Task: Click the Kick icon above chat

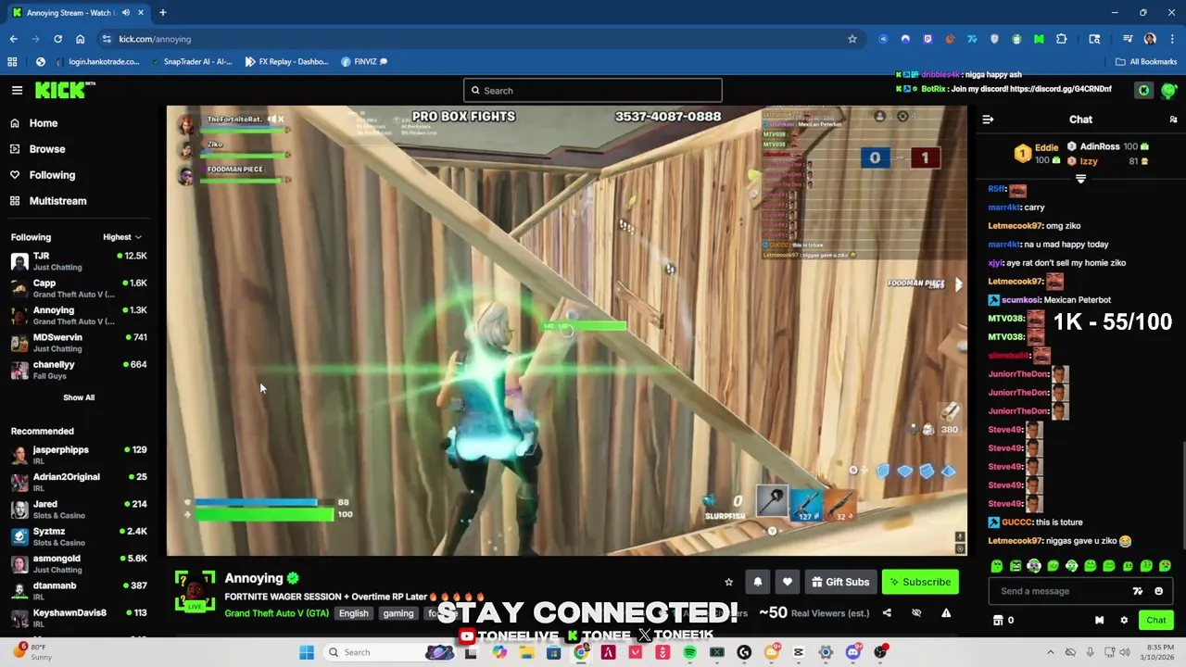Action: [x=1143, y=90]
